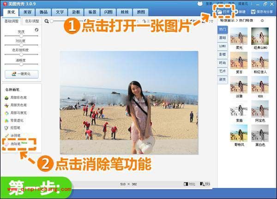Screen dimensions: 277x199
Task: Click the 登录 link in the title bar
Action: [209, 4]
